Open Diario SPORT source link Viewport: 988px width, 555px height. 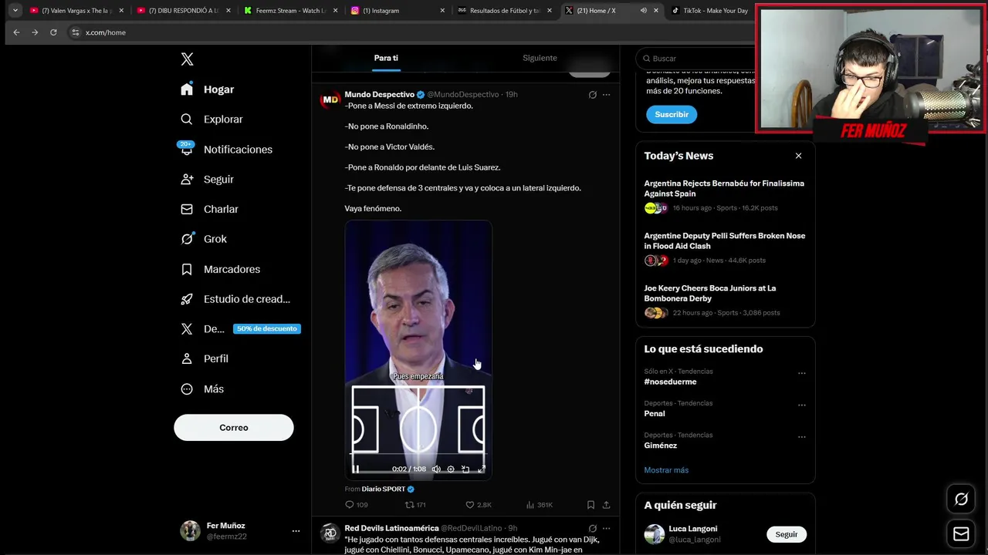[x=383, y=489]
